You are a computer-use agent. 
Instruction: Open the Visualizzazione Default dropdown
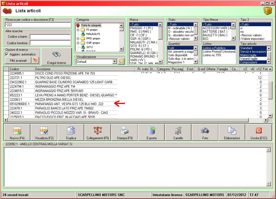[115, 62]
